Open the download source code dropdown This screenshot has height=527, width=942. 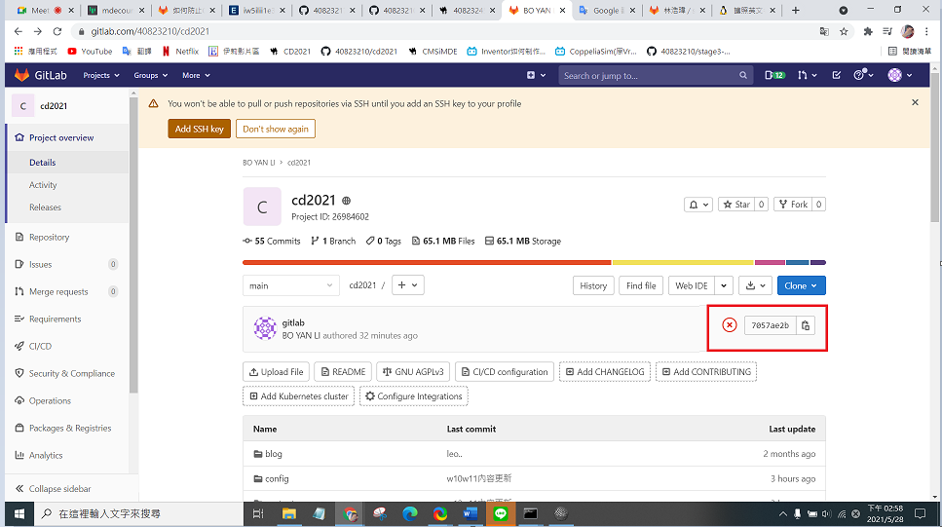click(x=755, y=285)
